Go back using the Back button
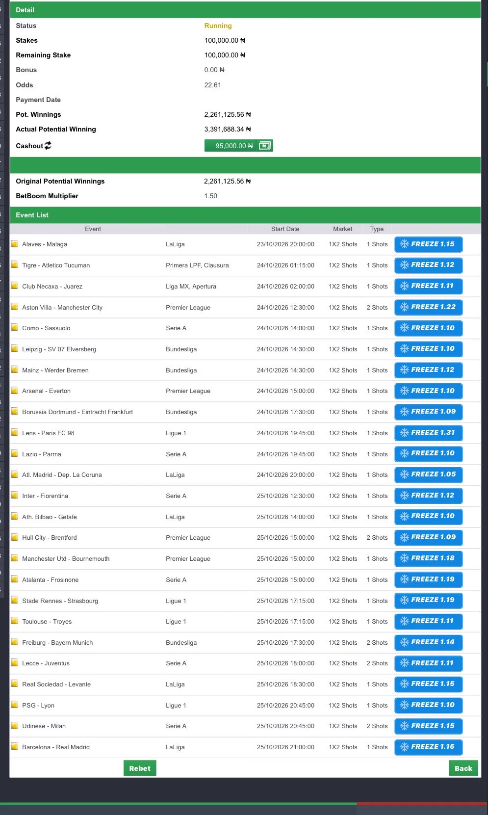This screenshot has height=815, width=488. pos(463,768)
